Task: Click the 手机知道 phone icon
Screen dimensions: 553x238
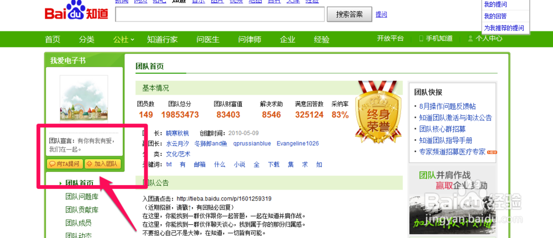Action: pos(421,39)
